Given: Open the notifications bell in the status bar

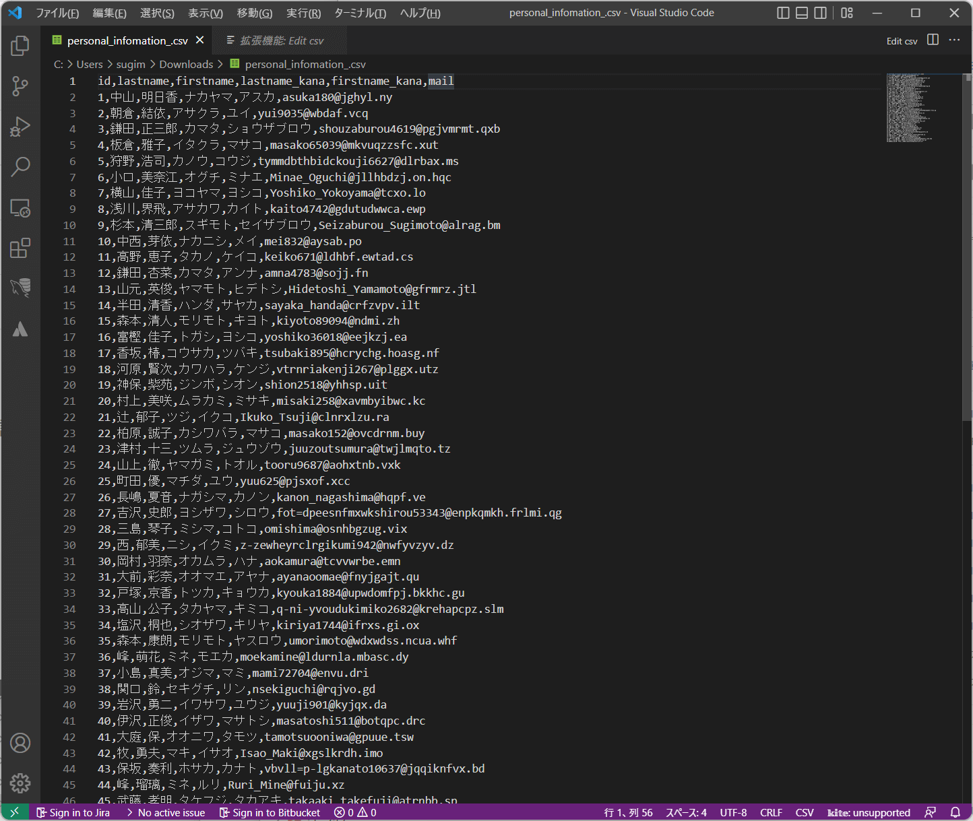Looking at the screenshot, I should pos(955,812).
